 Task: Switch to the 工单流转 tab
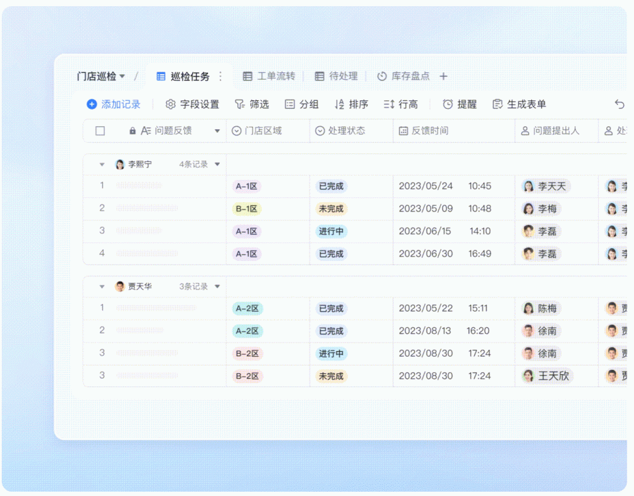tap(269, 77)
